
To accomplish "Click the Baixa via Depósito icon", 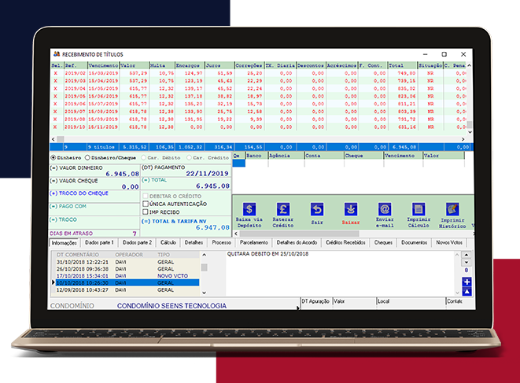I will click(249, 209).
